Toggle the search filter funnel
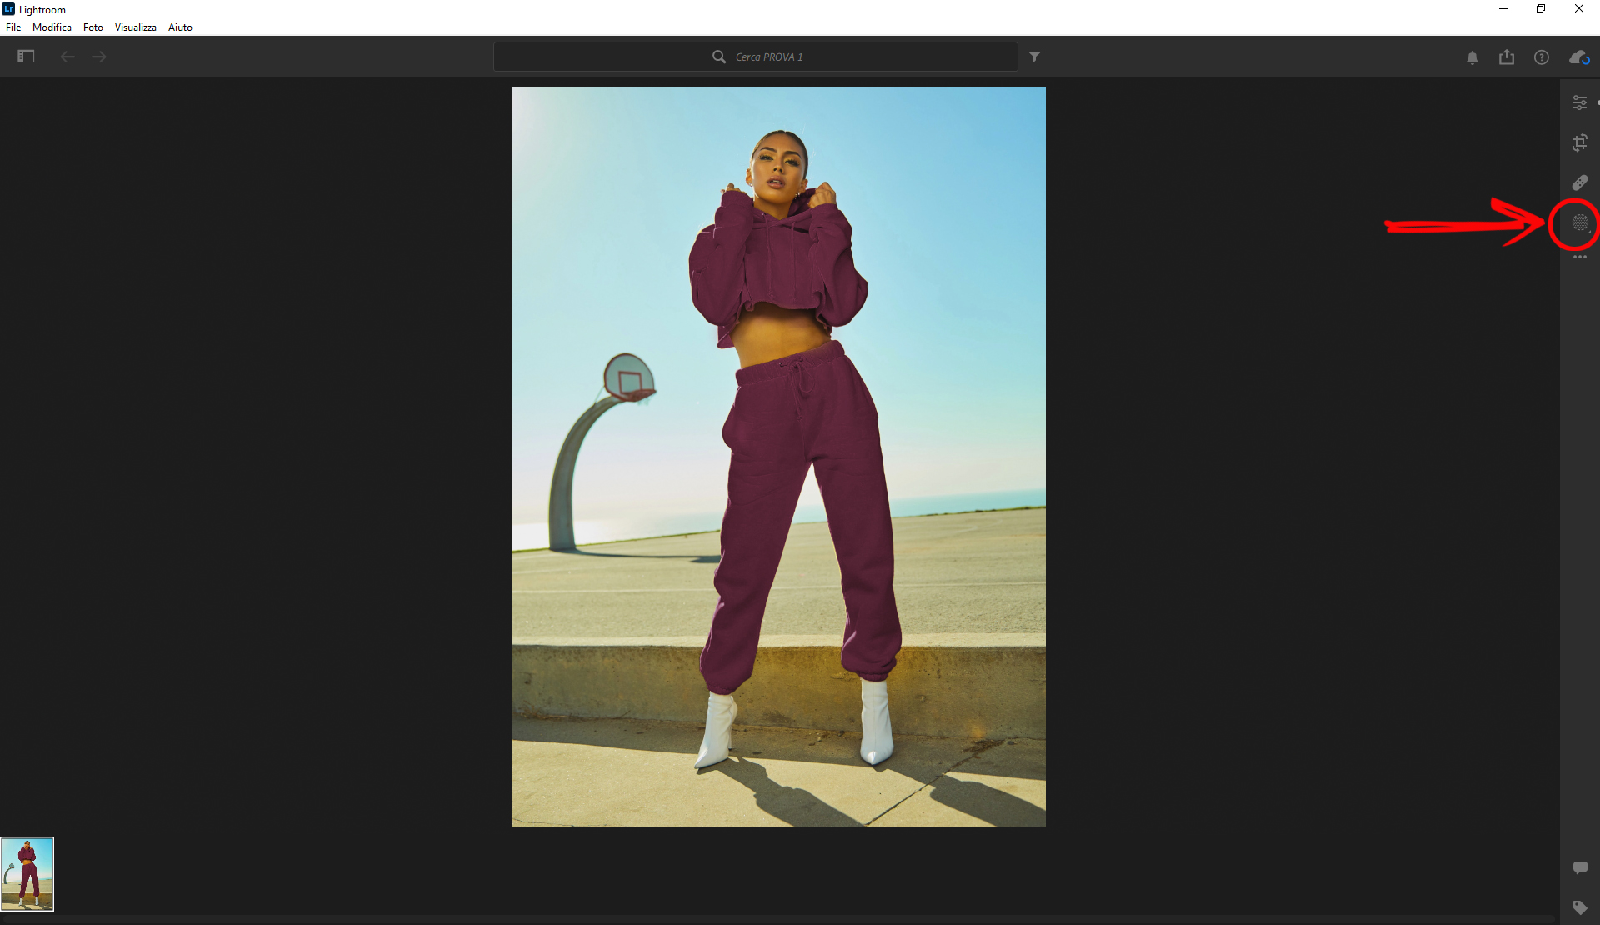1600x925 pixels. 1034,57
